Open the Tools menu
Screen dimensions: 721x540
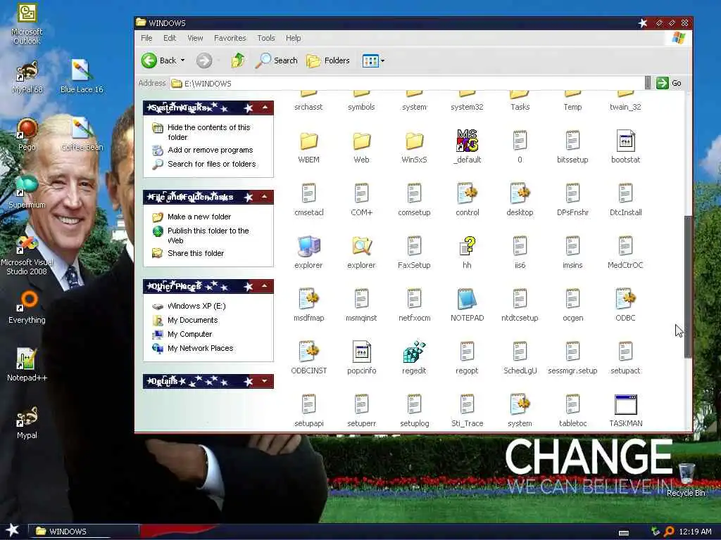coord(265,38)
